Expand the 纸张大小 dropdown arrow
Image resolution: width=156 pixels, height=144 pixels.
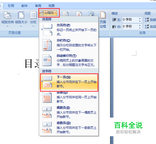coord(21,26)
